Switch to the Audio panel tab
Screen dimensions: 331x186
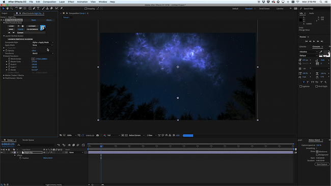click(311, 13)
